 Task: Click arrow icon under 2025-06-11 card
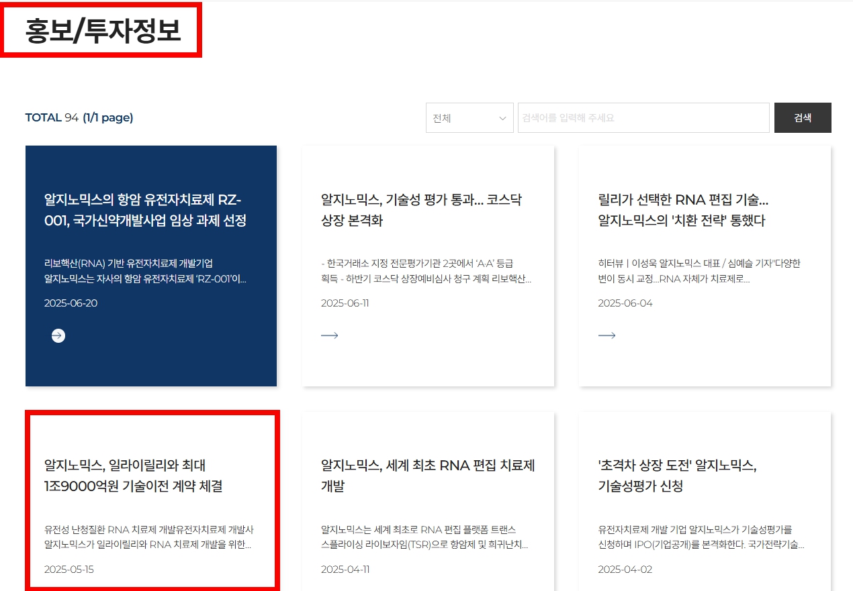click(x=330, y=335)
